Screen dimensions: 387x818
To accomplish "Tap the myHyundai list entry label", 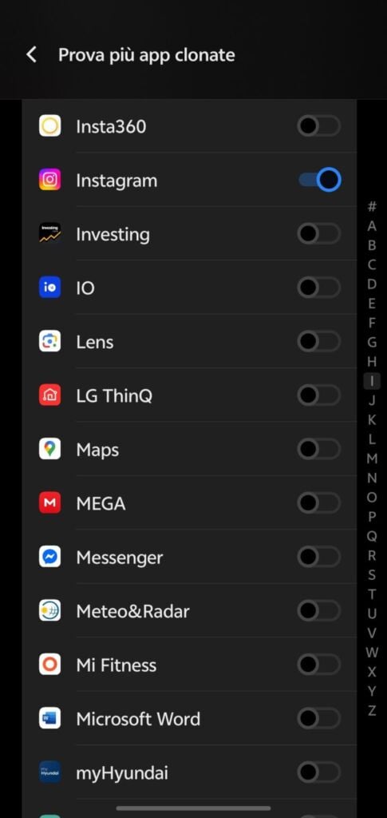I will tap(122, 773).
